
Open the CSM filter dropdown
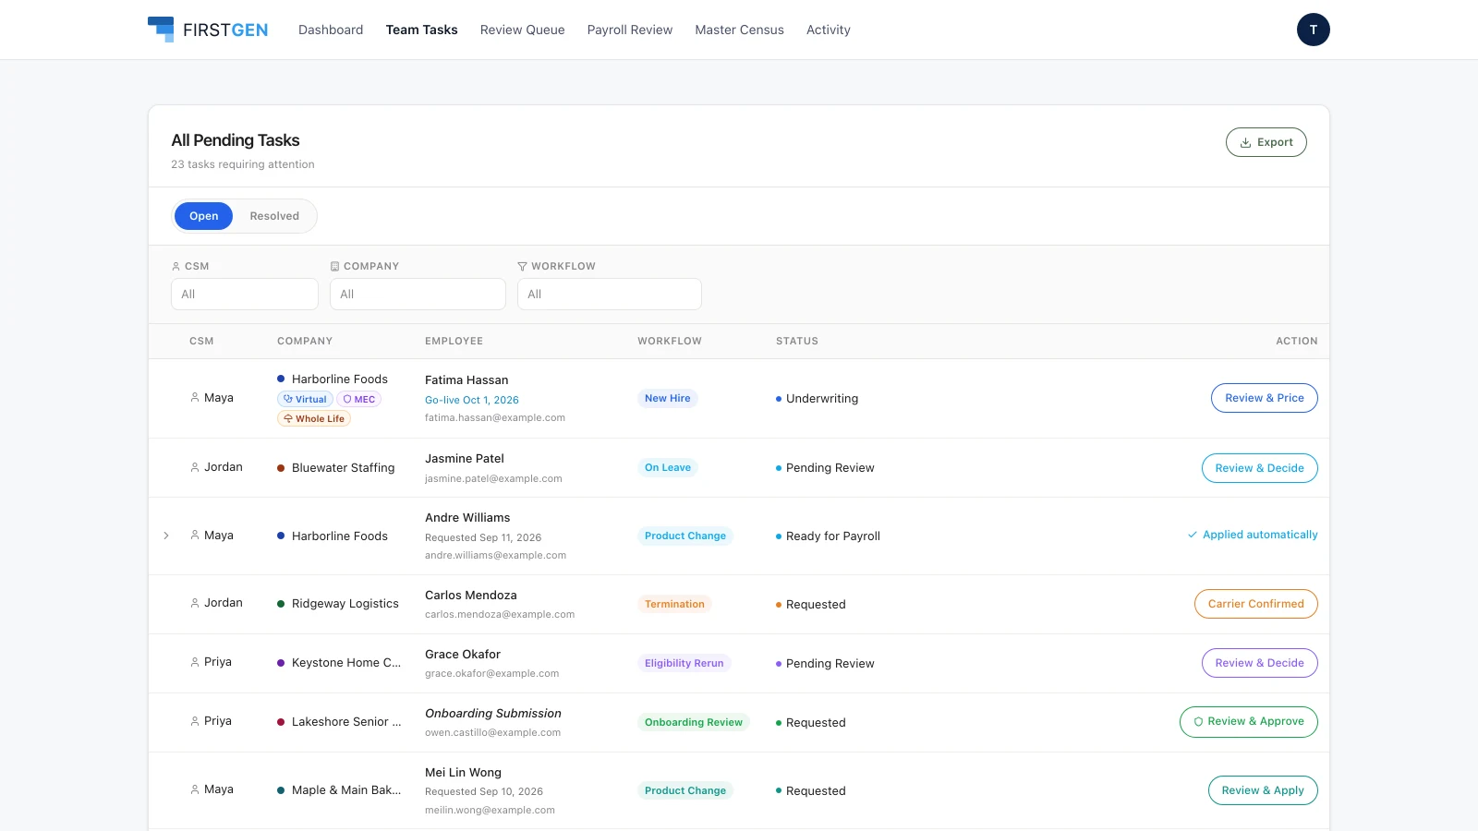point(245,294)
